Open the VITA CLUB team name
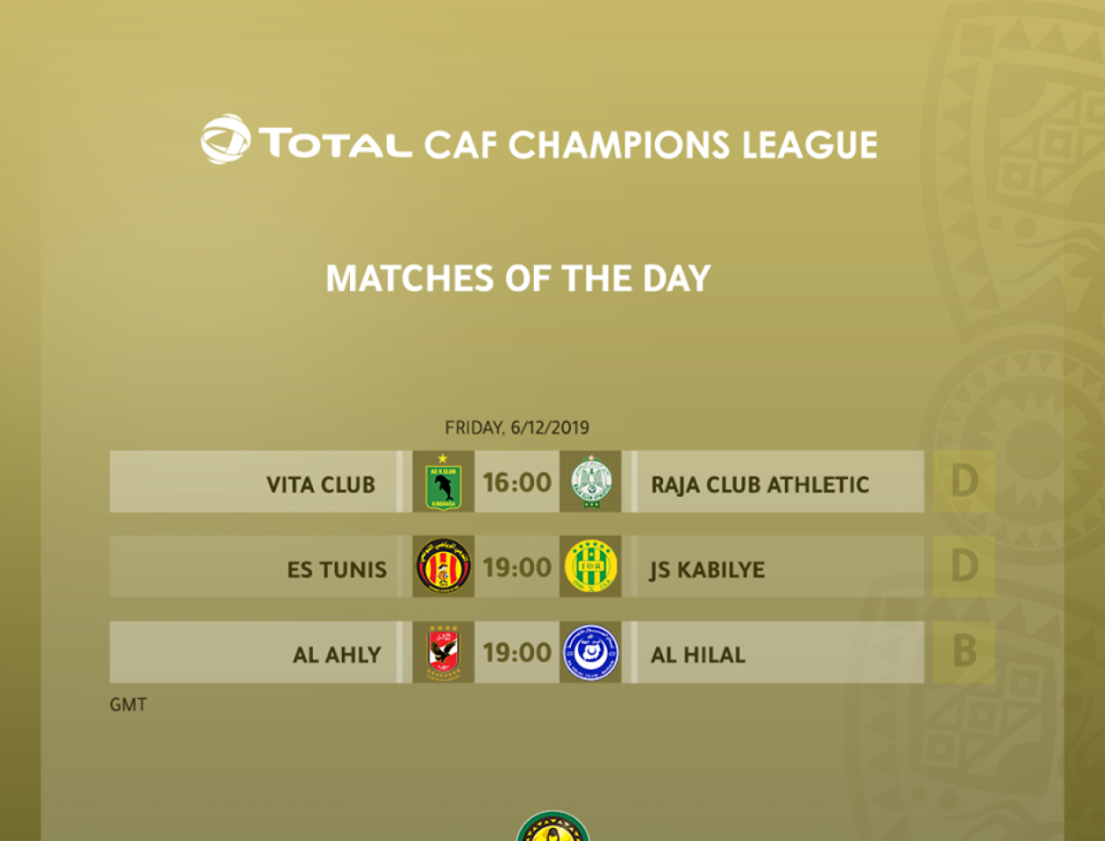The width and height of the screenshot is (1105, 841). (321, 484)
